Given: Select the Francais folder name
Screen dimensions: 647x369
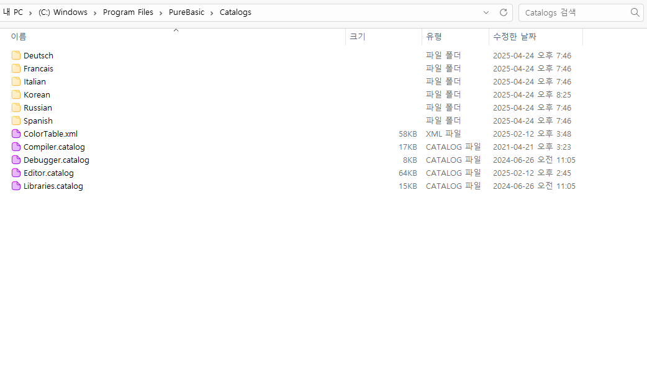Looking at the screenshot, I should [38, 68].
